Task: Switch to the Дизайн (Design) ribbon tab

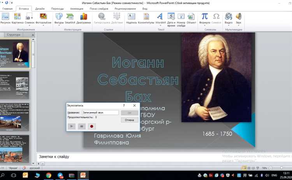Action: 40,8
